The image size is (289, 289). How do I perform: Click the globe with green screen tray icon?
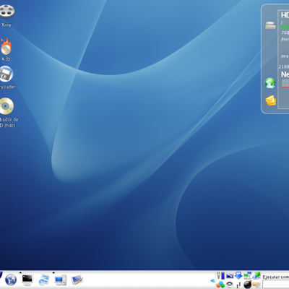click(256, 275)
